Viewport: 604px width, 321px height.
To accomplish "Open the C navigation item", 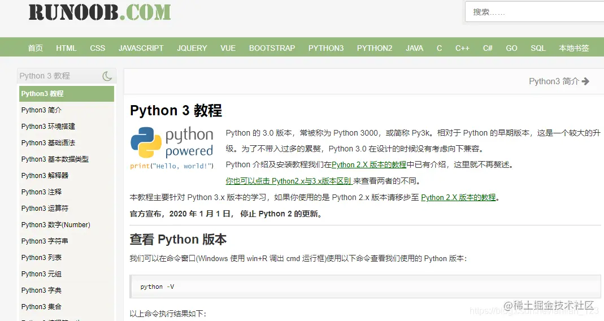I will point(439,48).
